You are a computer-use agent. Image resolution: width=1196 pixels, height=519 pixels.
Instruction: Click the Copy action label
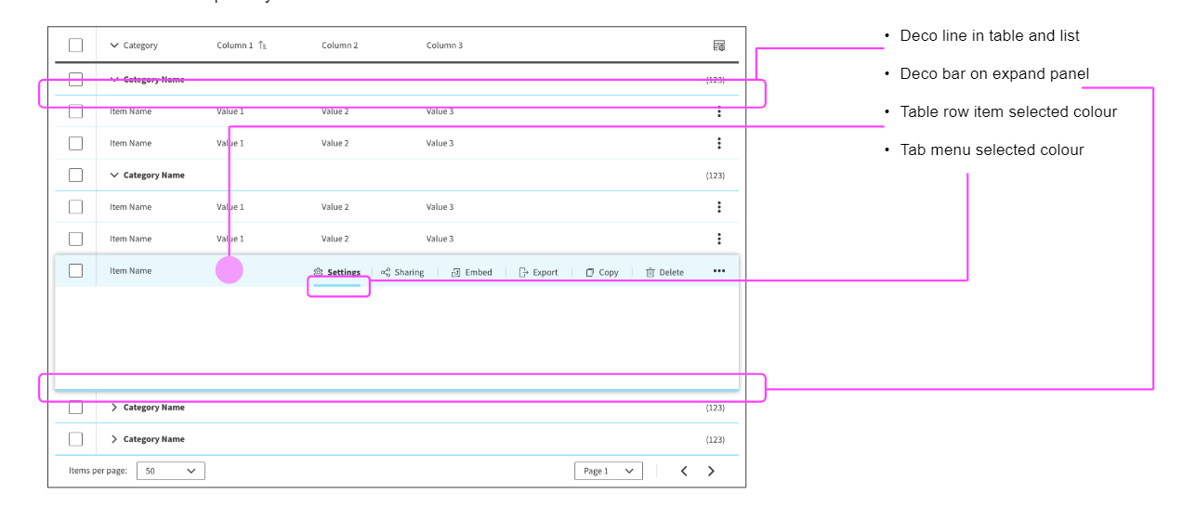[609, 272]
